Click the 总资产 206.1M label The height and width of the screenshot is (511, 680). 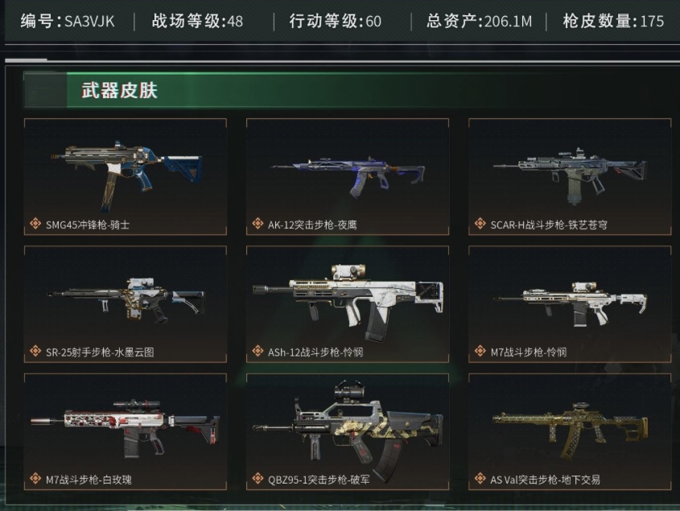click(x=479, y=21)
